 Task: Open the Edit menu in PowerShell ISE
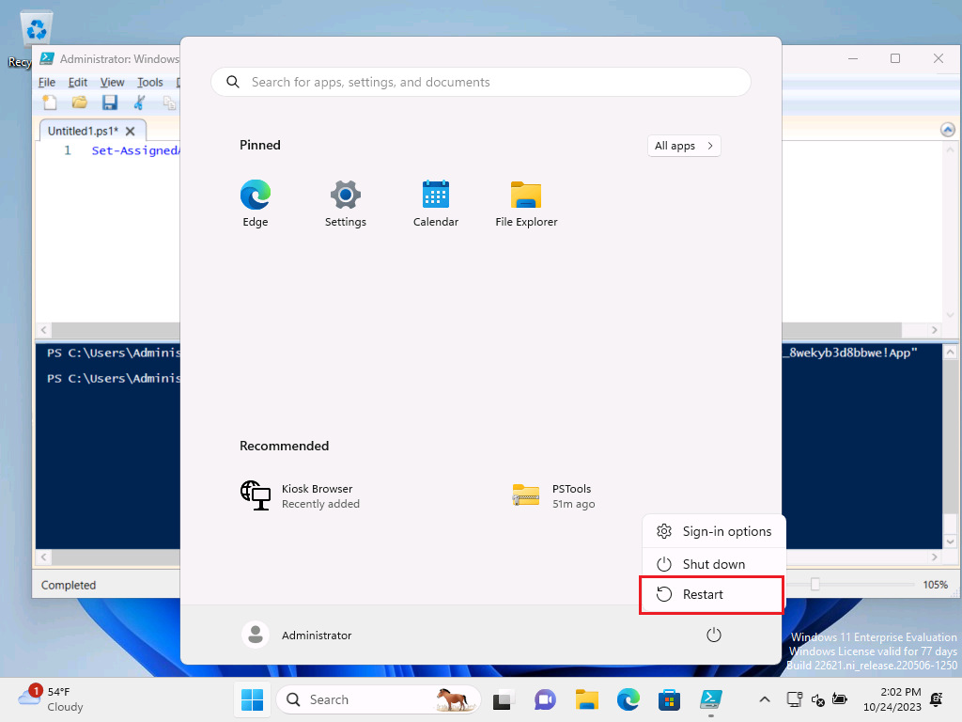(77, 83)
